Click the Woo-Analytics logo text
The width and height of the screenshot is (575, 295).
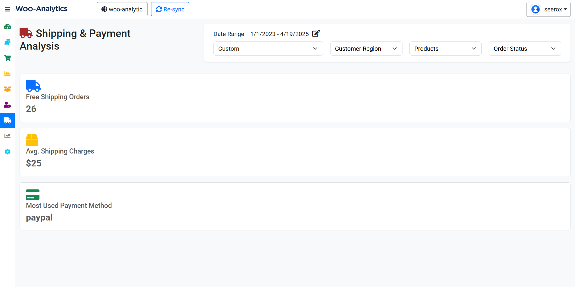coord(41,9)
